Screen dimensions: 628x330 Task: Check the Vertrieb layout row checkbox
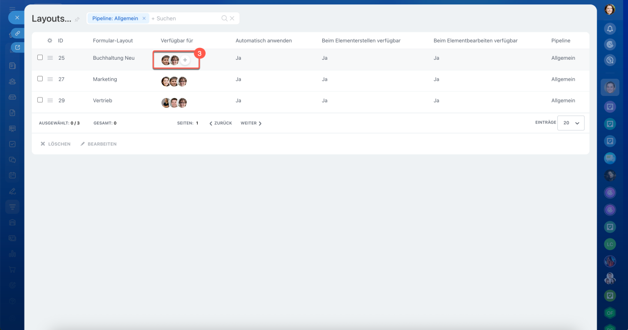coord(40,100)
